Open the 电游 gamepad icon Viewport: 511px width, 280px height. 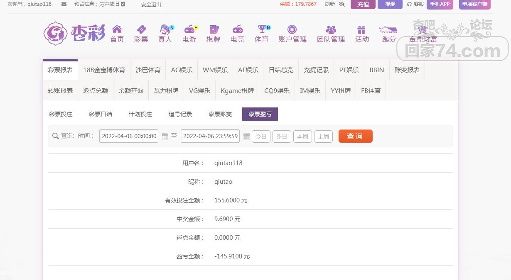[189, 29]
